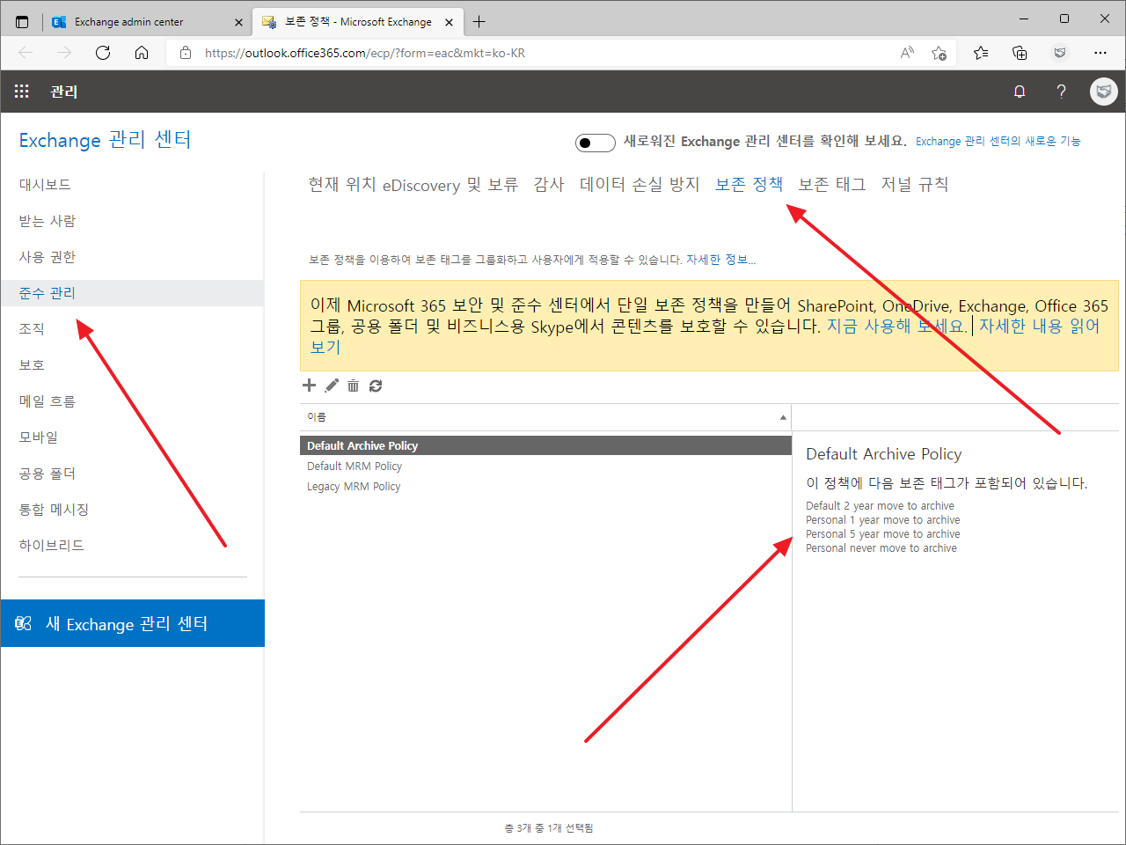This screenshot has width=1126, height=845.
Task: Edit the selected policy with pencil icon
Action: coord(332,386)
